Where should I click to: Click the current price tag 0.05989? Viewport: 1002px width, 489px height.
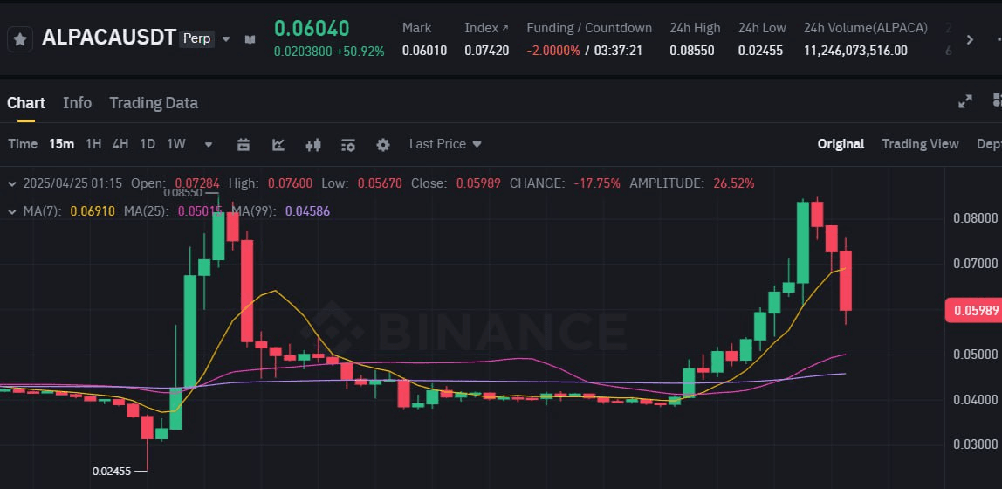[973, 311]
